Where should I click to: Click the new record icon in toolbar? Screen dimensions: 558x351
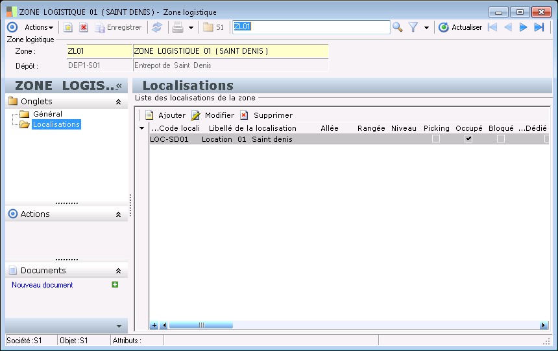pos(67,27)
